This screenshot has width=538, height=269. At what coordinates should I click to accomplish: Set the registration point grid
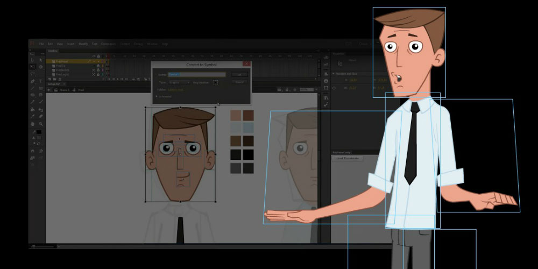[215, 82]
